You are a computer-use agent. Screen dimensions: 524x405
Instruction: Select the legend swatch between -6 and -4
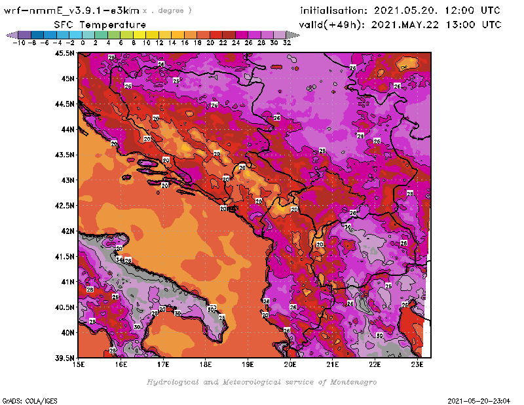[x=50, y=35]
